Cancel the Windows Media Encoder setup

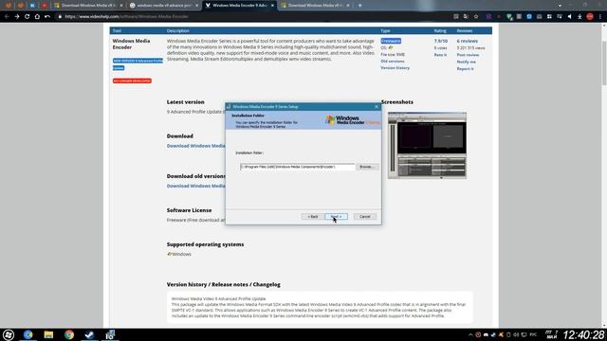coord(364,217)
